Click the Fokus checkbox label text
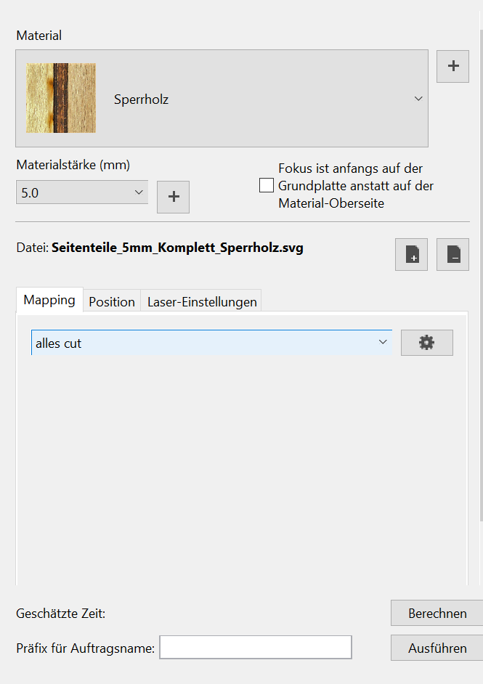 point(356,186)
